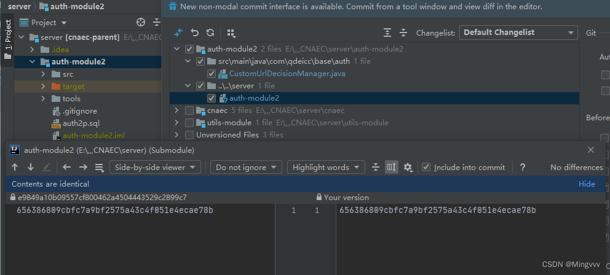Select auth2p.sql in Project tree

81,123
